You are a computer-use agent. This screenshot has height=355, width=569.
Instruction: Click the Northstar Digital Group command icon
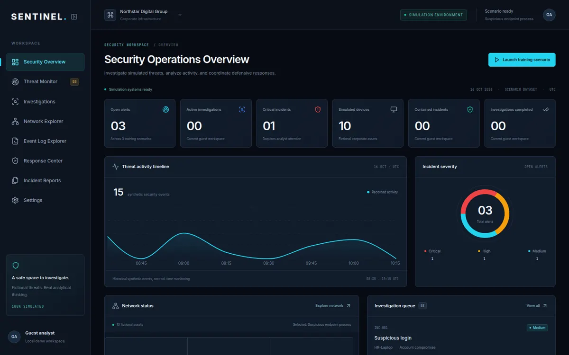click(110, 15)
